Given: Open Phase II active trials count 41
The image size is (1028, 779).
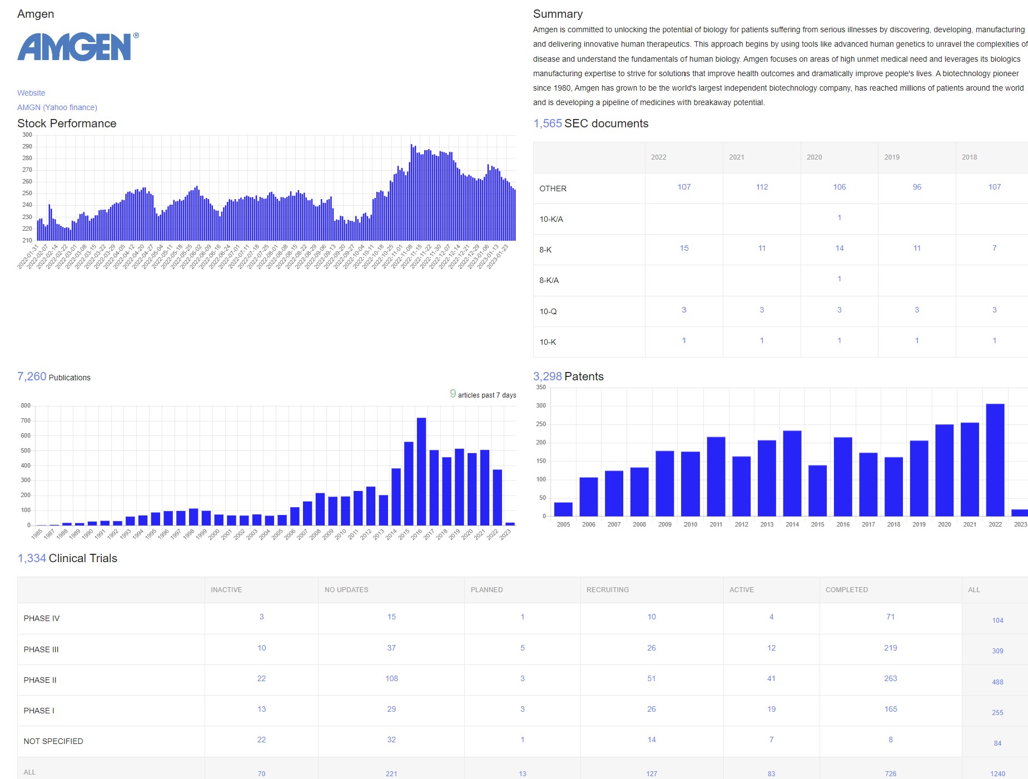Looking at the screenshot, I should [x=771, y=678].
